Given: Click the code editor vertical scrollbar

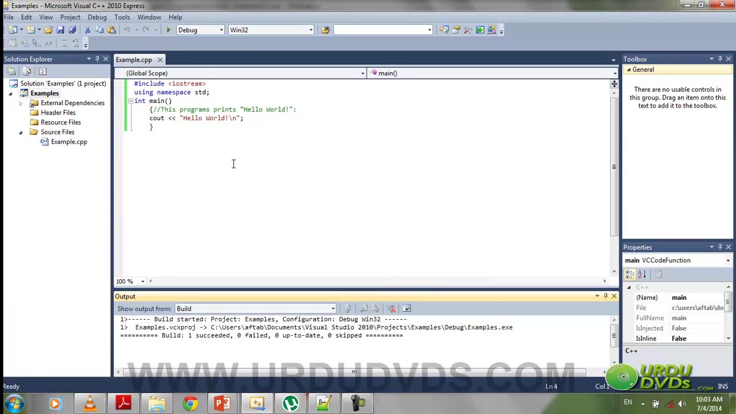Looking at the screenshot, I should tap(614, 167).
